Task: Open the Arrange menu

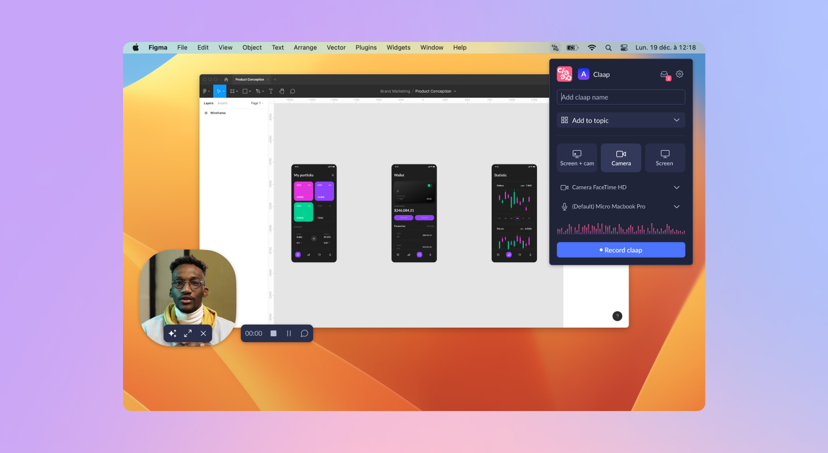Action: click(x=305, y=48)
